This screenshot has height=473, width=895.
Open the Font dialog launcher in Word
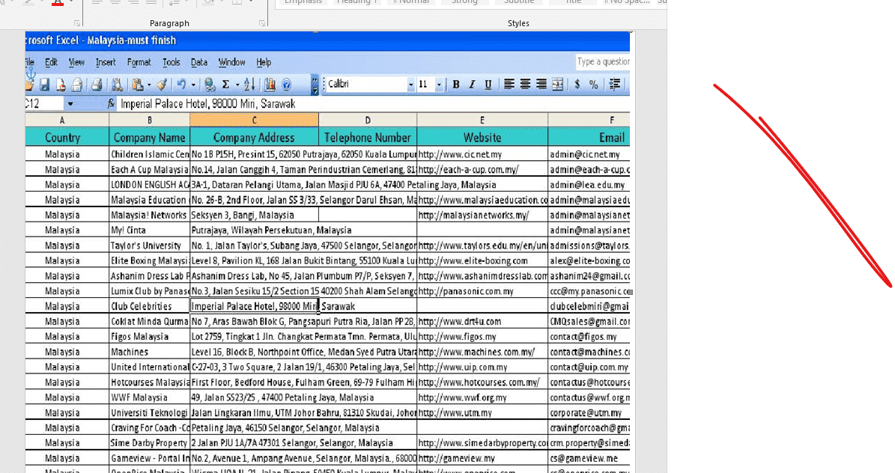point(77,23)
